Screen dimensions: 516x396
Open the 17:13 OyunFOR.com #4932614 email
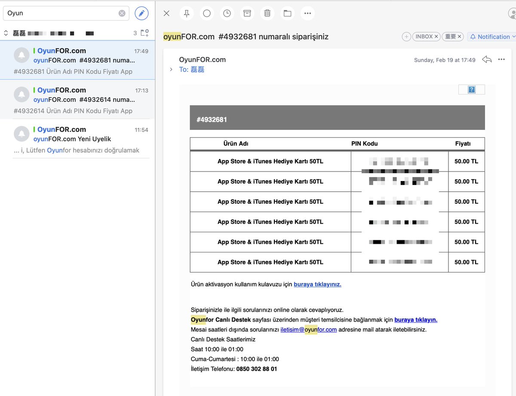pos(77,100)
